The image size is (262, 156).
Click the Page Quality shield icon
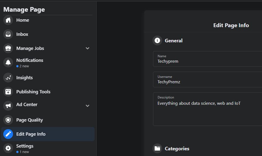pos(8,120)
